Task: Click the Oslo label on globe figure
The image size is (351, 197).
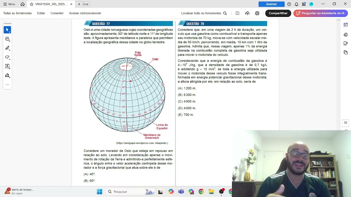Action: click(155, 59)
